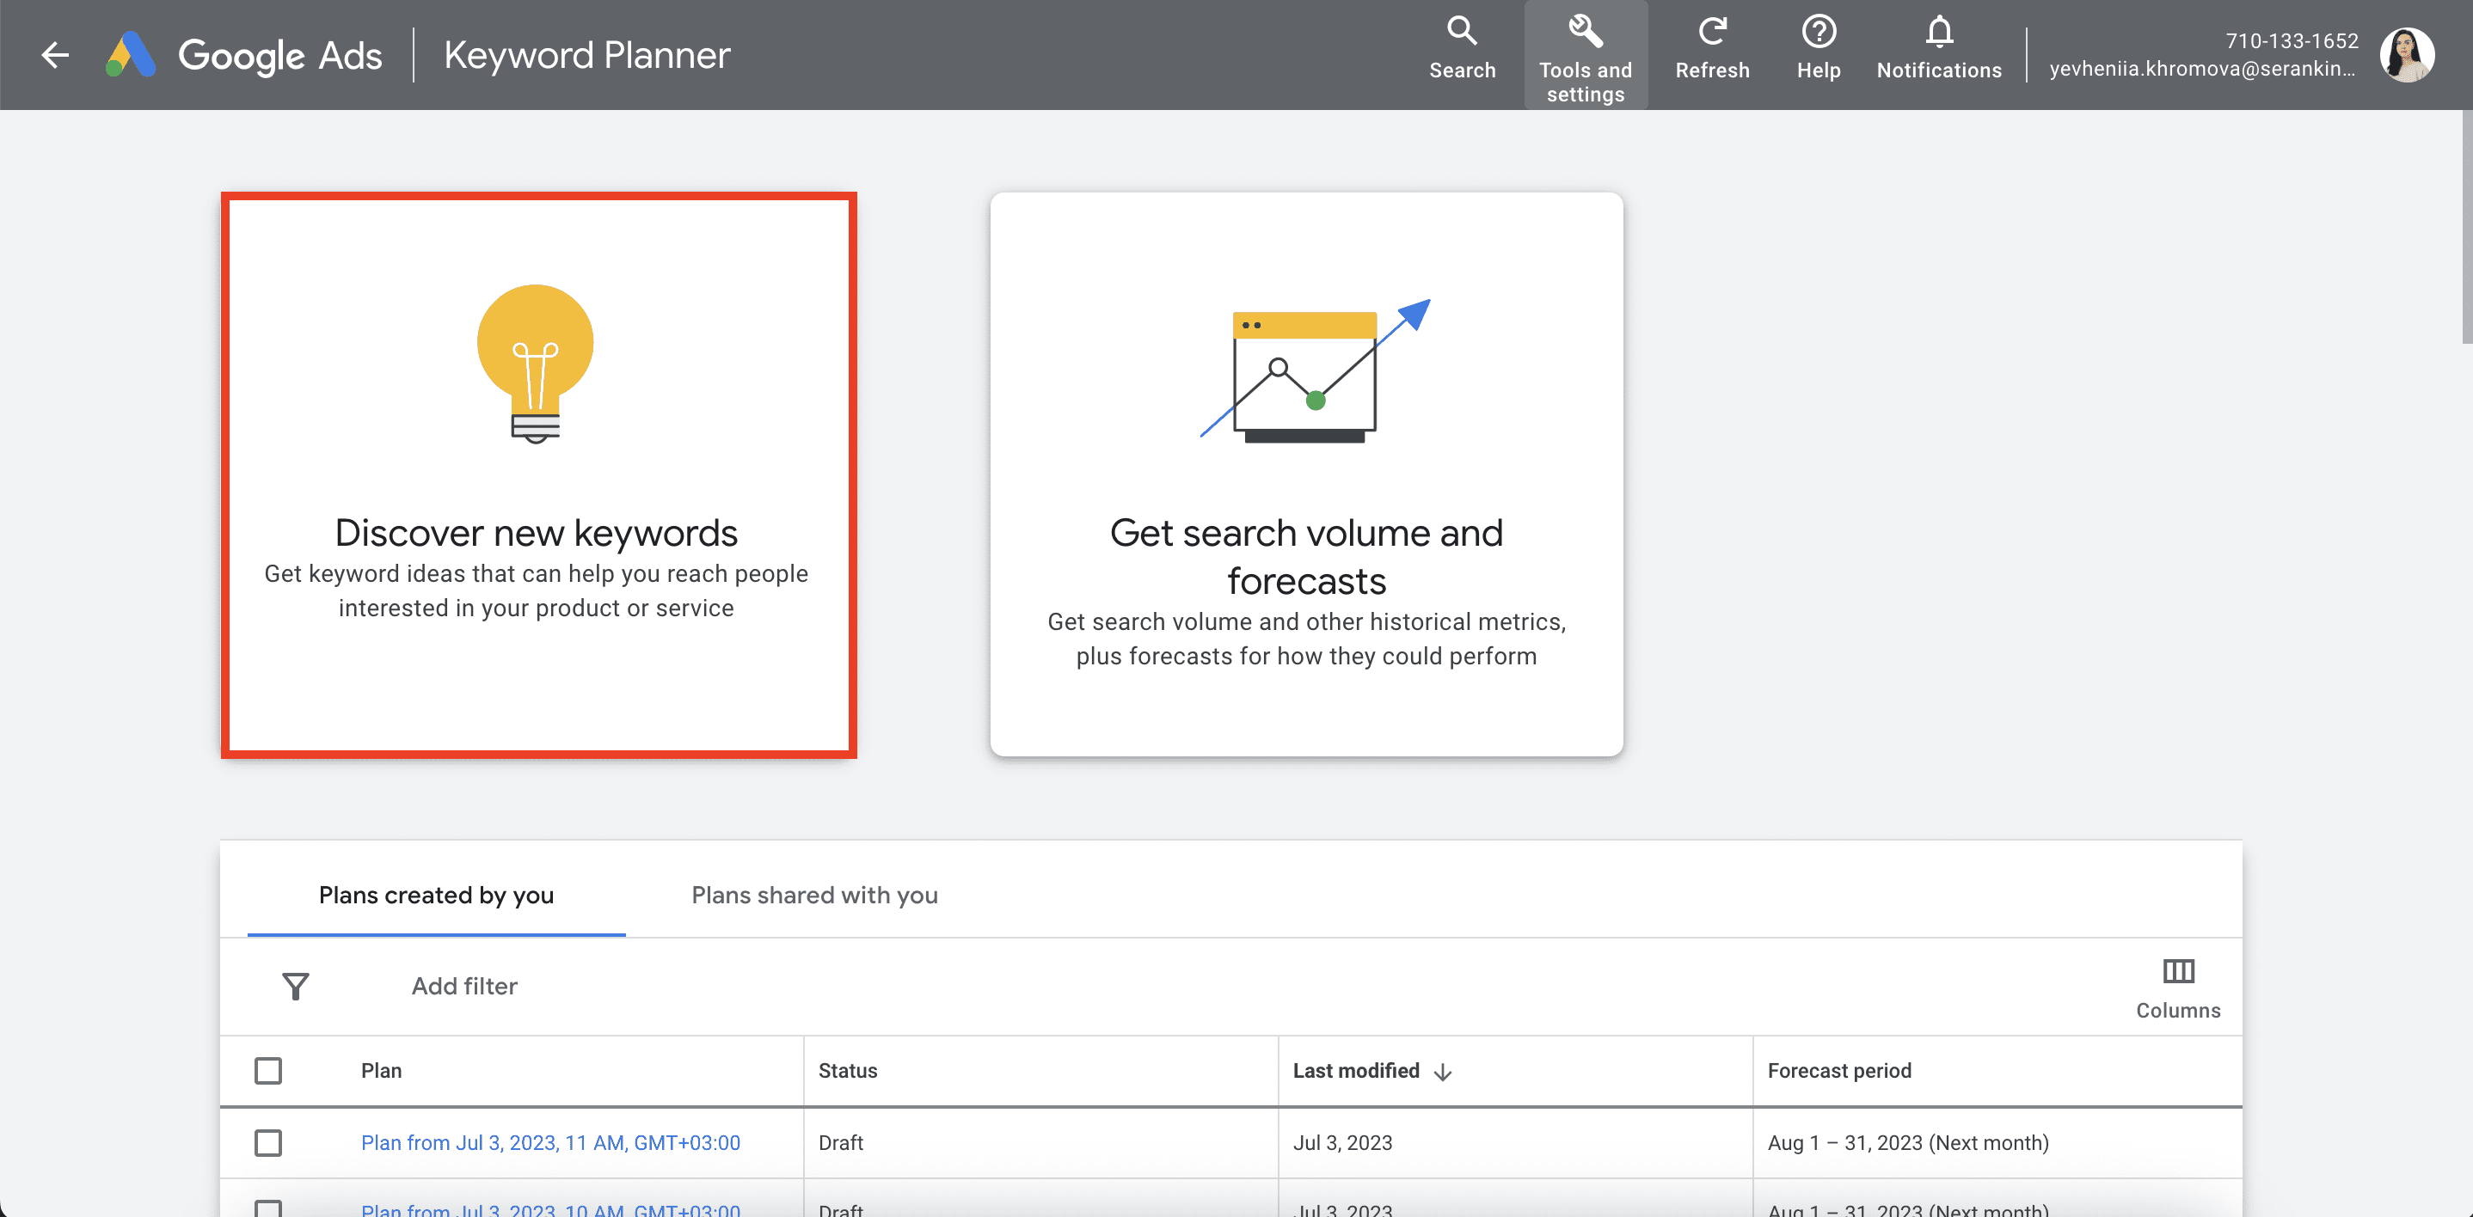Switch to Plans shared with you tab
The width and height of the screenshot is (2473, 1217).
click(x=814, y=895)
